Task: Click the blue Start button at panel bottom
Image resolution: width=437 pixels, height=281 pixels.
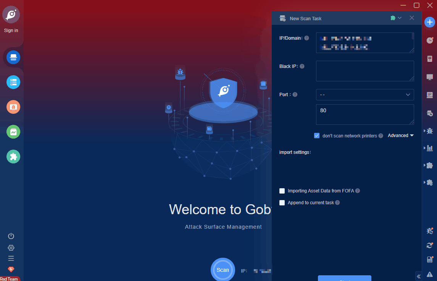Action: pyautogui.click(x=345, y=278)
